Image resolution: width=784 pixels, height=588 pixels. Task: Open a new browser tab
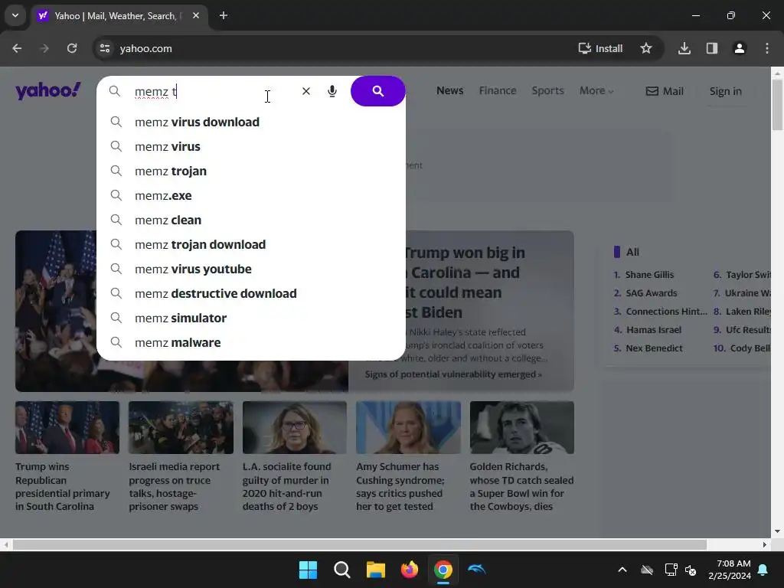[224, 15]
